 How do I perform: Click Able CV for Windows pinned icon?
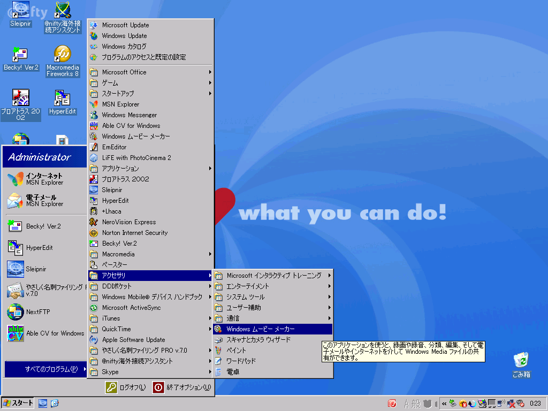(x=15, y=333)
